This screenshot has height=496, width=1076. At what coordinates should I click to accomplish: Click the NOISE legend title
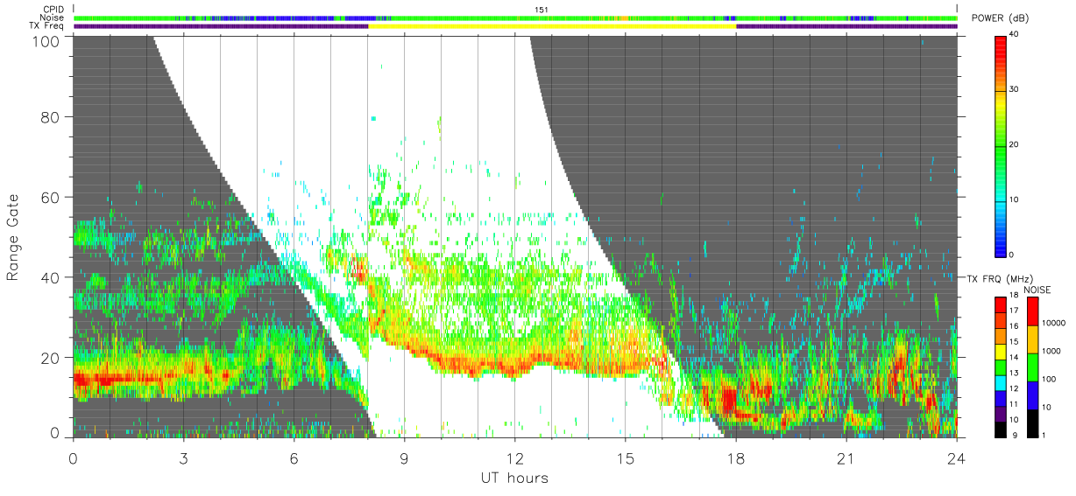coord(1039,290)
